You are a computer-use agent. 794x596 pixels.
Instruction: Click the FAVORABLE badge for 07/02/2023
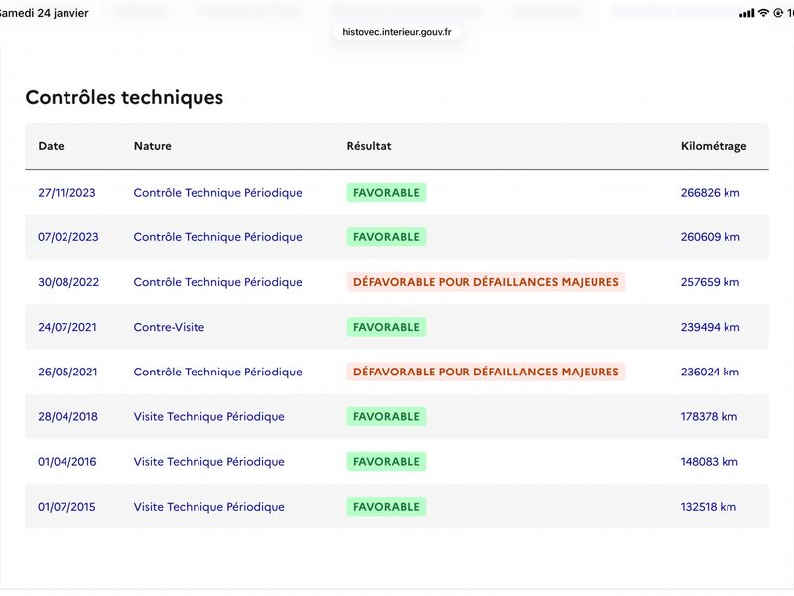[x=386, y=237]
